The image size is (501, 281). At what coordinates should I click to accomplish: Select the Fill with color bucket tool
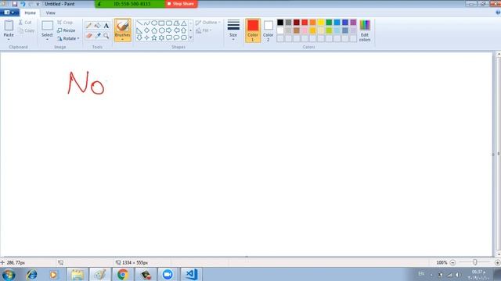(x=97, y=26)
